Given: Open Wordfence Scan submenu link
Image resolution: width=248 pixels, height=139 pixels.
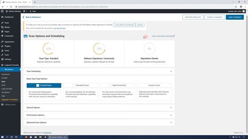Looking at the screenshot, I should [3, 81].
